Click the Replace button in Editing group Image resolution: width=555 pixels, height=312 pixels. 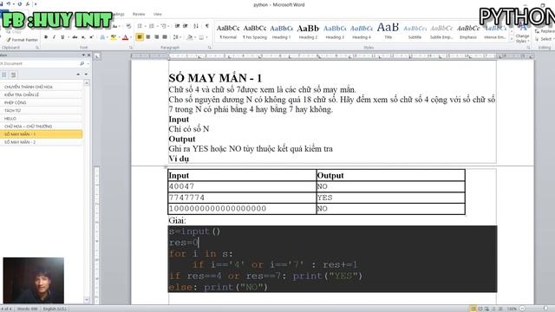[545, 31]
